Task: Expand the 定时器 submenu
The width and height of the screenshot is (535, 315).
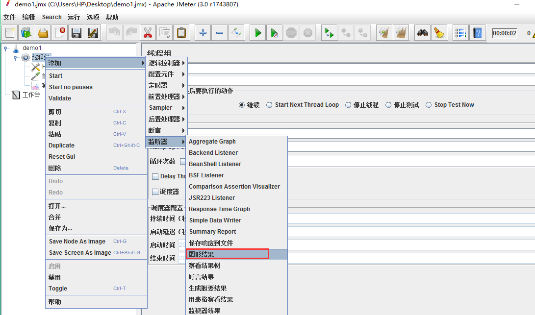Action: (167, 85)
